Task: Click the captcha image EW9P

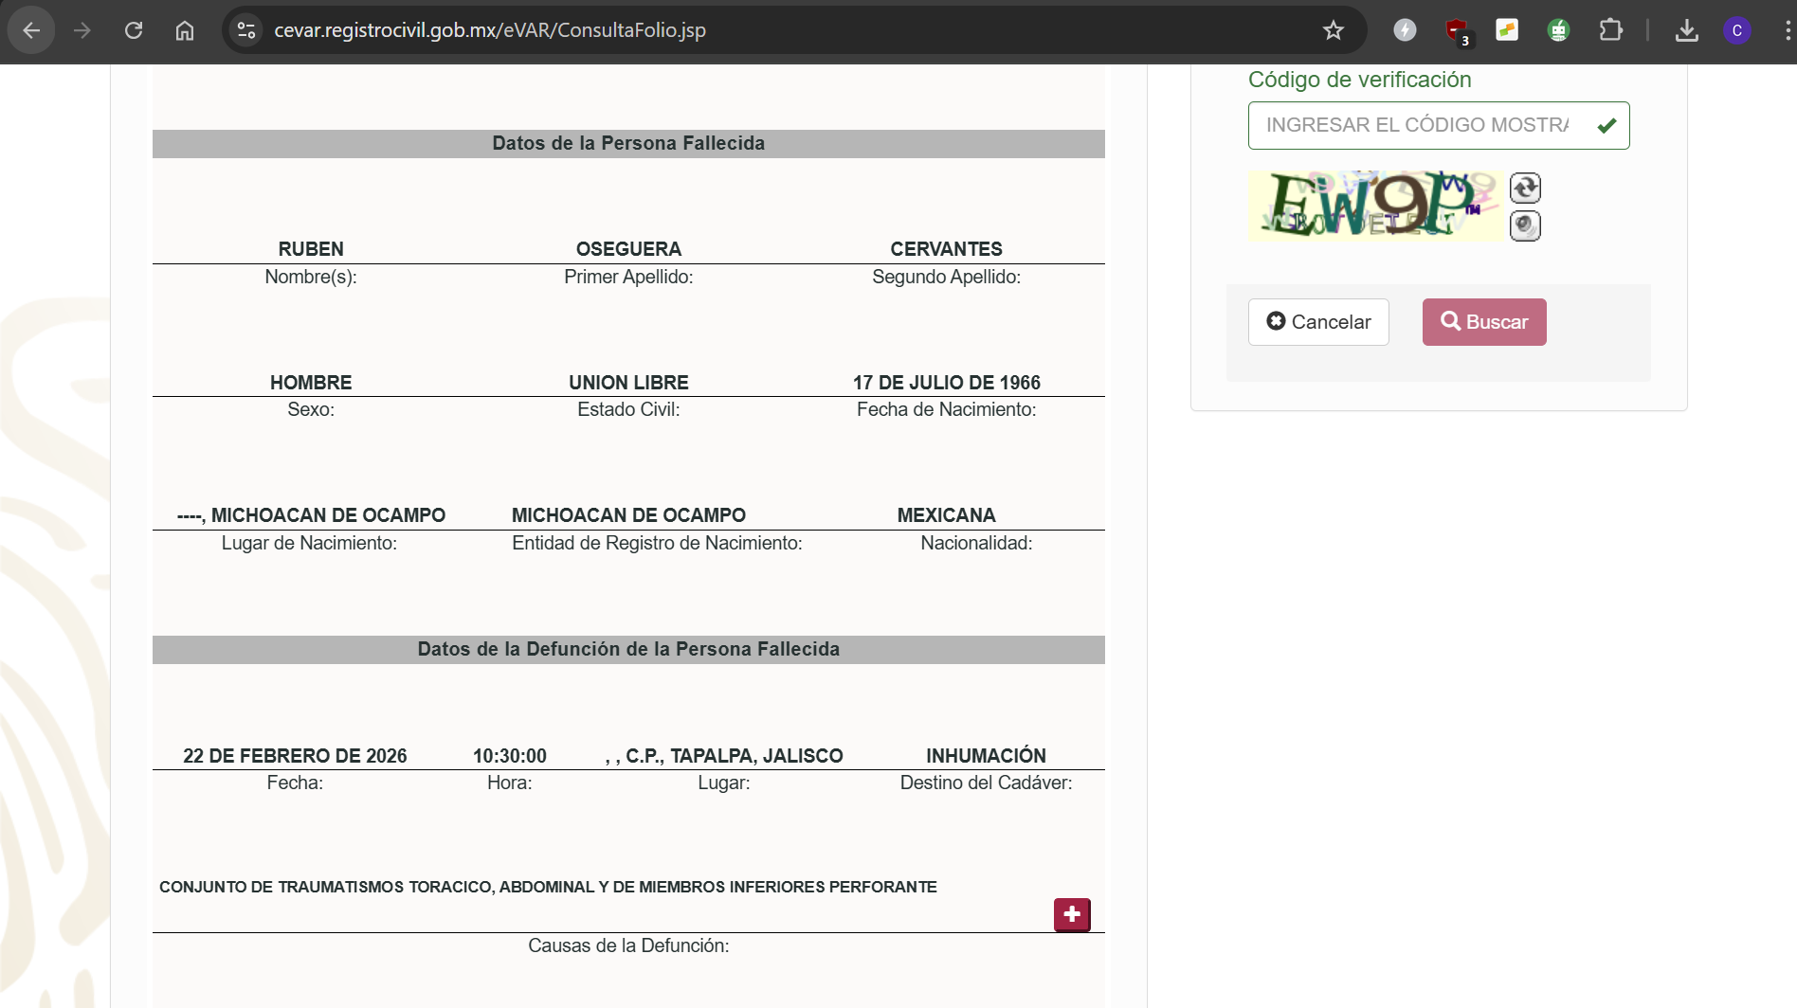Action: [1376, 206]
